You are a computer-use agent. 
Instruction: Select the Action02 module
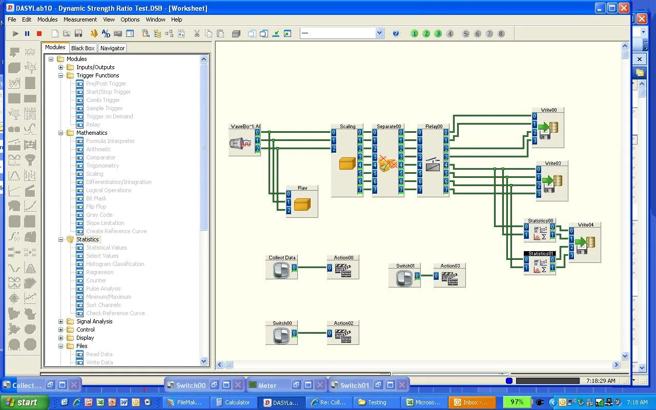coord(343,333)
